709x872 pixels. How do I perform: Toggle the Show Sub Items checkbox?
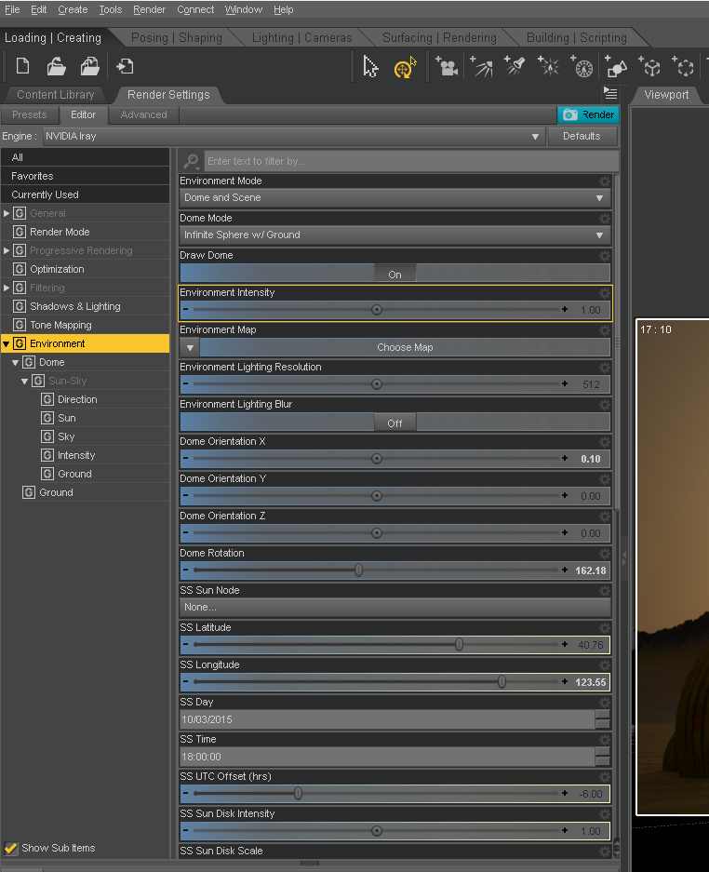click(11, 848)
